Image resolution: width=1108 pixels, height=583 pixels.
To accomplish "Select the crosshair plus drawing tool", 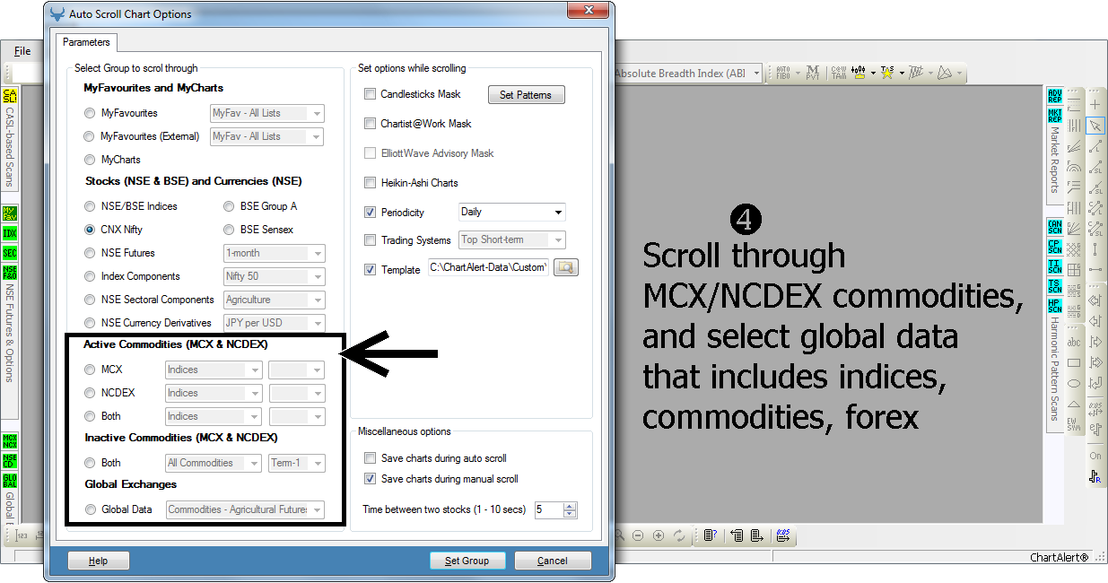I will coord(1095,104).
